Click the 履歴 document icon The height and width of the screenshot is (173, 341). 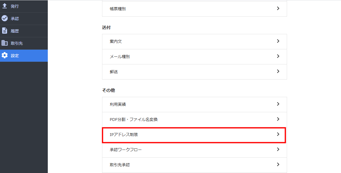tap(5, 31)
